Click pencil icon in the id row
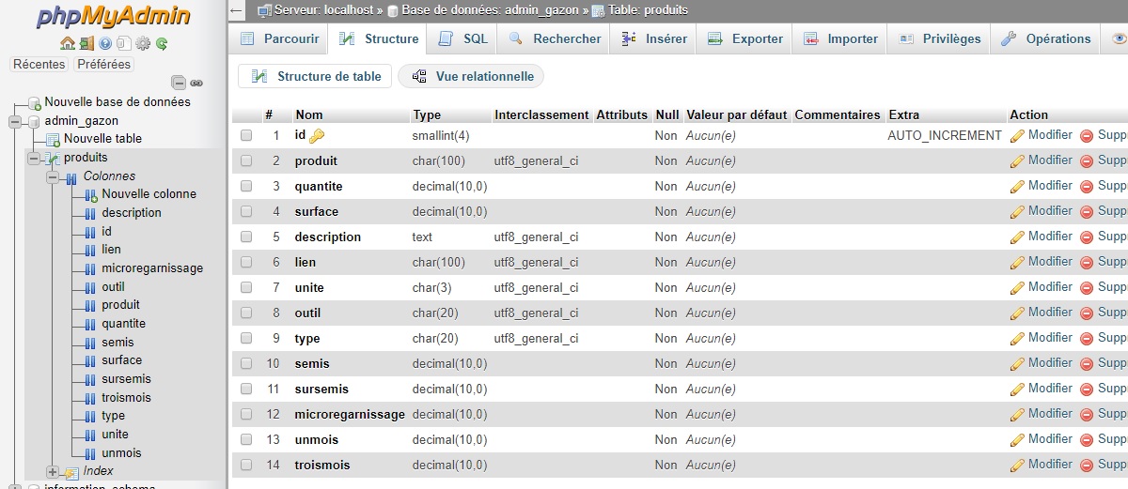1128x489 pixels. point(1017,136)
